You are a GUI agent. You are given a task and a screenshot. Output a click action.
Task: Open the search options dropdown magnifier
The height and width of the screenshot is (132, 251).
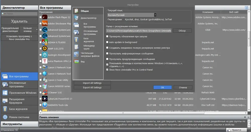(3, 14)
